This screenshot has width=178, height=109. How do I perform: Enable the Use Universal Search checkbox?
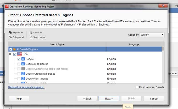click(137, 87)
